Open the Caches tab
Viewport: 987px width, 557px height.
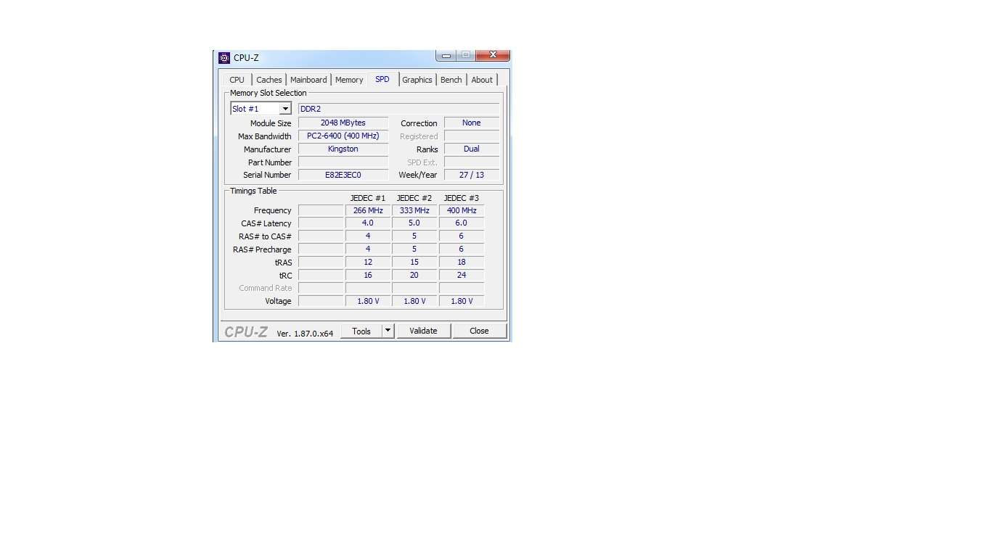[269, 80]
